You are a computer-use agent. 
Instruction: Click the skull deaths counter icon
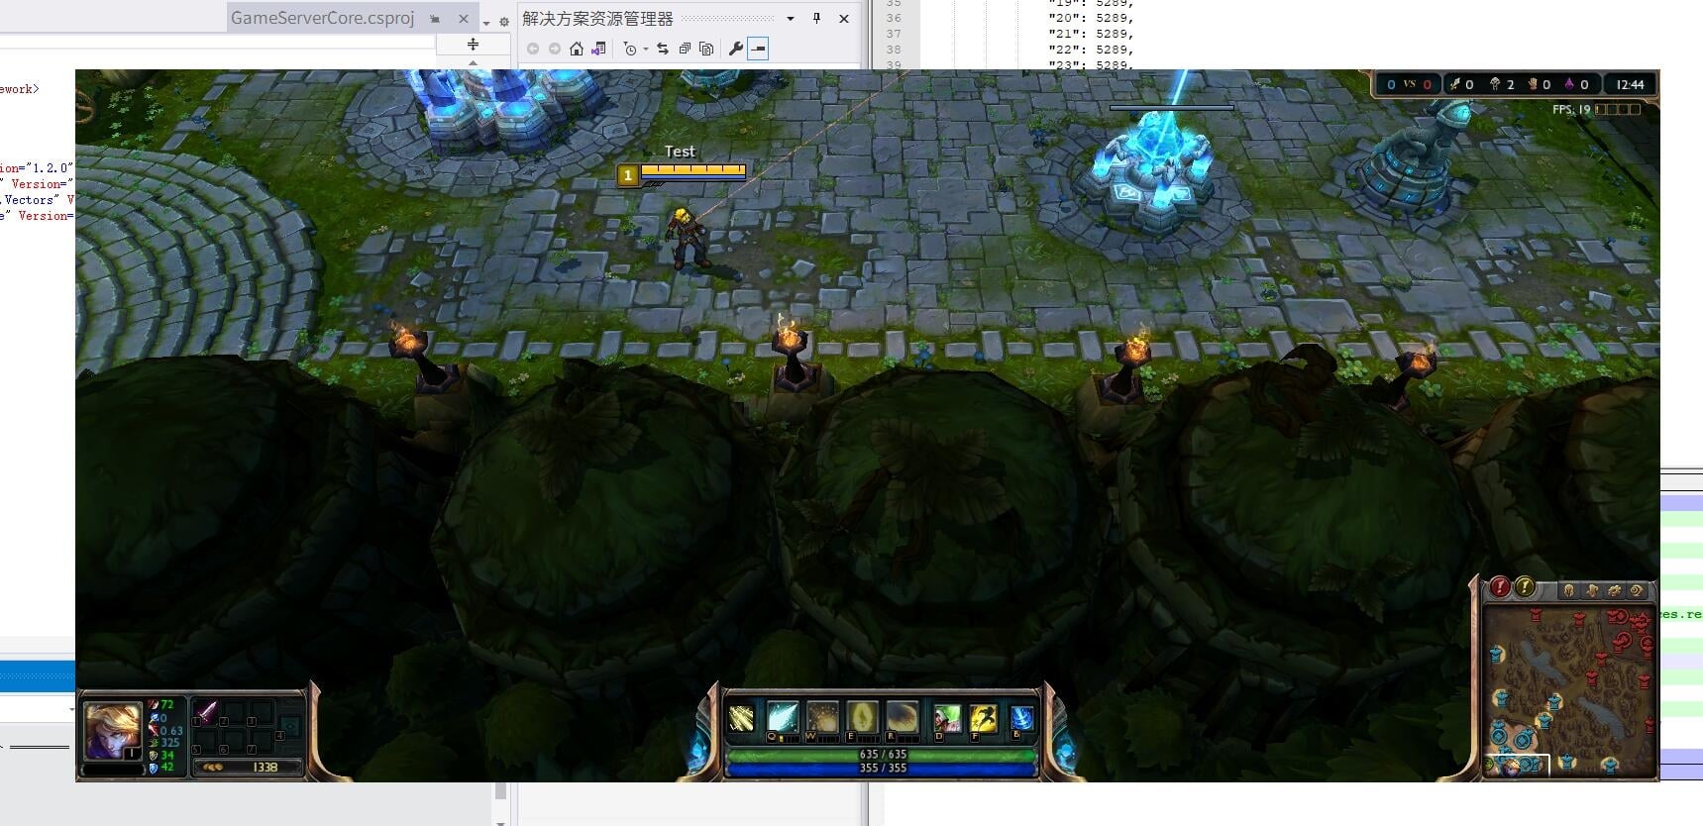click(1495, 84)
